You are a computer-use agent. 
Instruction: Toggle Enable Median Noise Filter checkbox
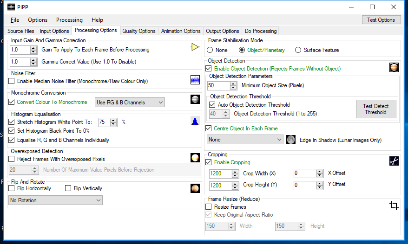pyautogui.click(x=12, y=81)
